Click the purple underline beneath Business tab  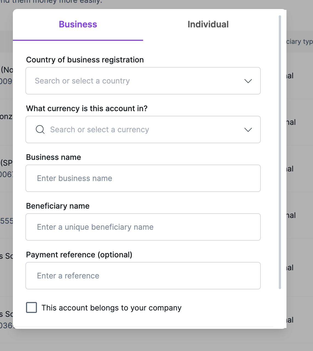(x=78, y=40)
